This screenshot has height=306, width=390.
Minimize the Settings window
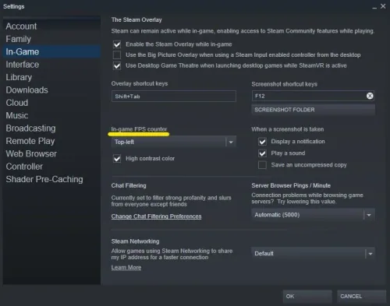[x=374, y=7]
